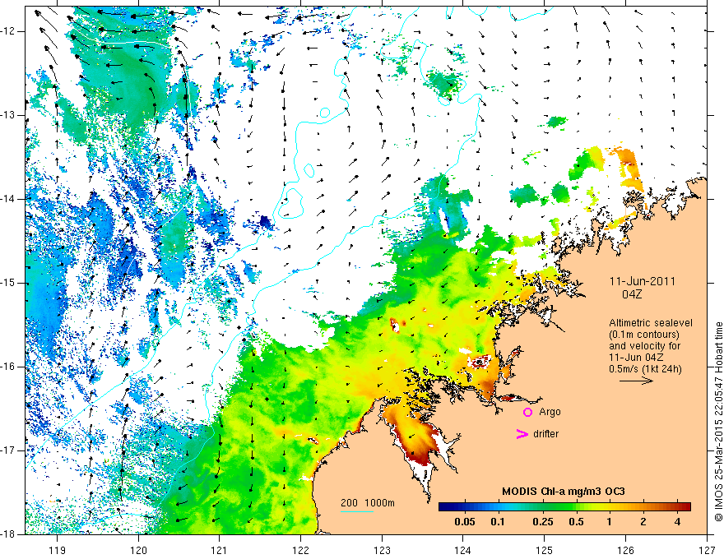Click the -13 latitude axis label
The width and height of the screenshot is (724, 559).
9,115
